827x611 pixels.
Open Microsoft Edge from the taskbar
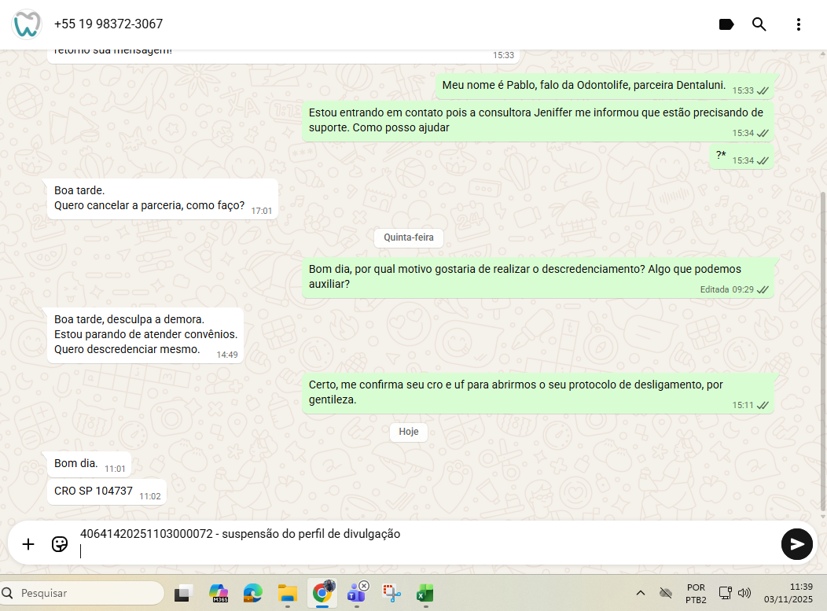click(x=253, y=593)
